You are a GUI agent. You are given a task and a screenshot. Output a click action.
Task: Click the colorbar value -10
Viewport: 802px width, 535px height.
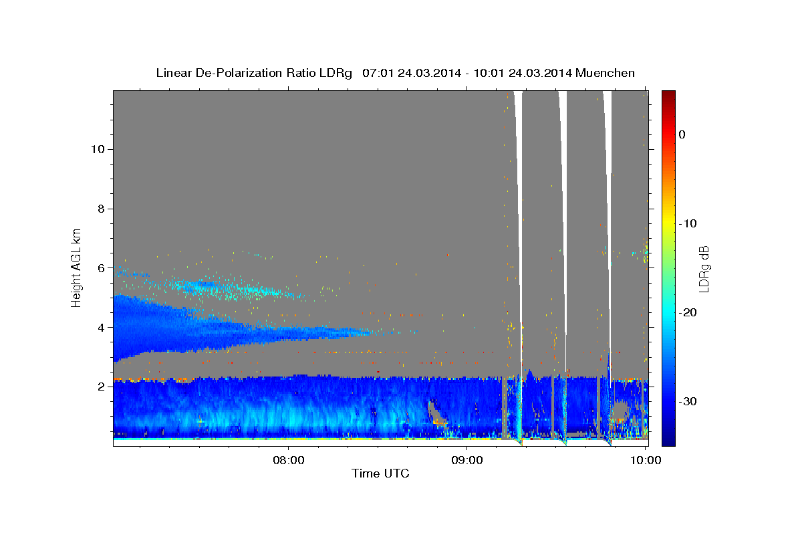pyautogui.click(x=688, y=223)
